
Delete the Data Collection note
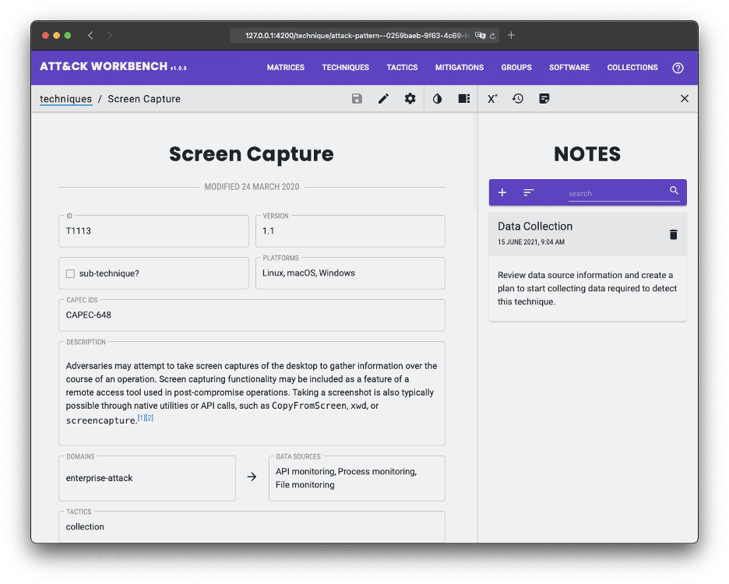coord(673,234)
